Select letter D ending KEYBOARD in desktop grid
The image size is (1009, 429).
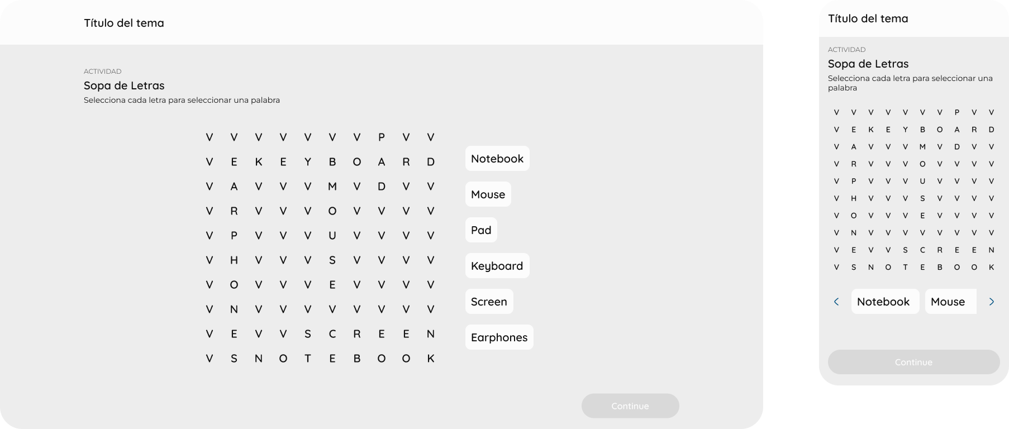click(431, 162)
